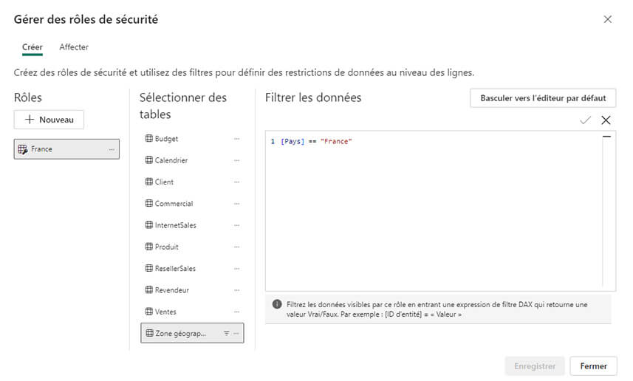Select the Calendrier table
The width and height of the screenshot is (633, 381).
(192, 160)
